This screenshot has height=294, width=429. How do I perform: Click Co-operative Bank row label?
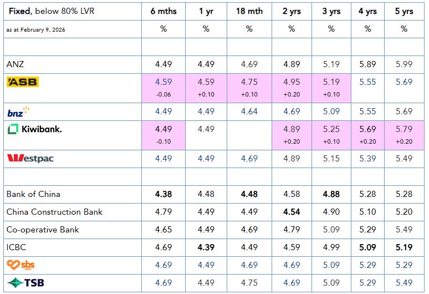click(x=43, y=230)
